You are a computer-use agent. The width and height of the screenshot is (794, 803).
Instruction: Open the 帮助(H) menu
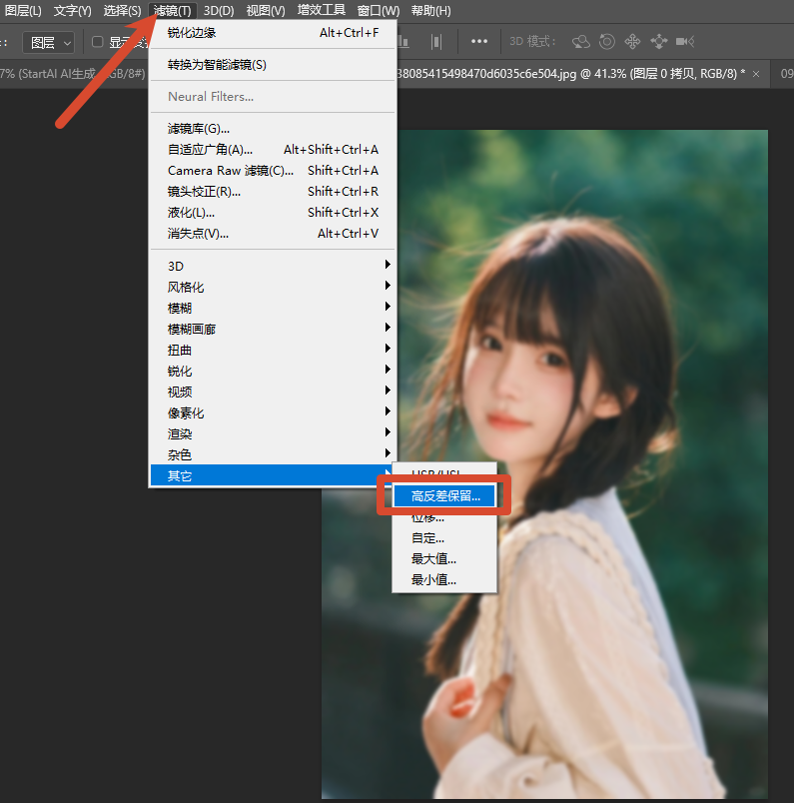430,11
